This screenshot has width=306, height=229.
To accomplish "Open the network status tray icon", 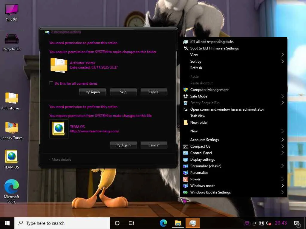I will [x=261, y=223].
